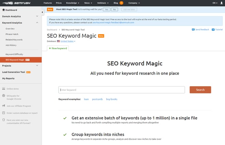Click the United States flag icon
This screenshot has width=225, height=145.
(58, 41)
